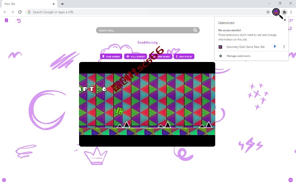The width and height of the screenshot is (296, 185).
Task: Open the history icon beside the bookmark
Action: [18, 21]
